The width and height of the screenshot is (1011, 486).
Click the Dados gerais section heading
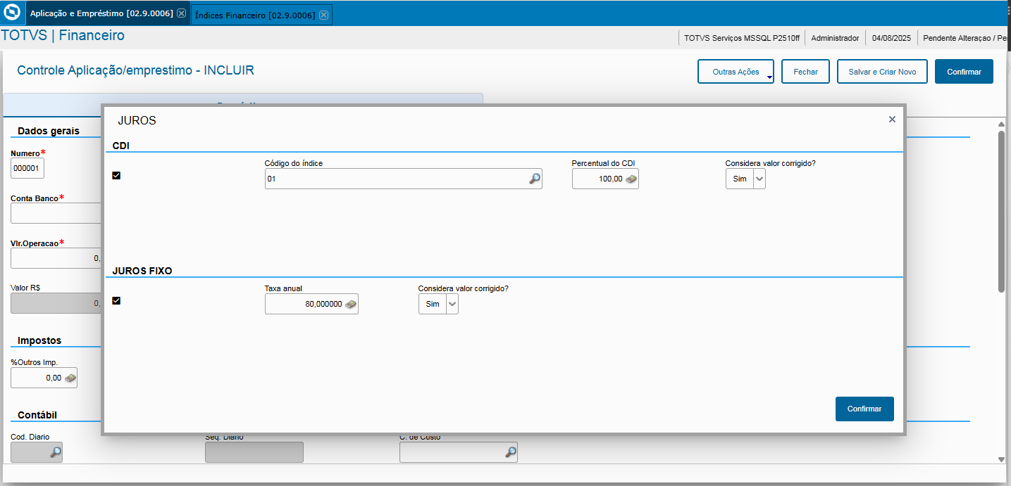coord(49,131)
